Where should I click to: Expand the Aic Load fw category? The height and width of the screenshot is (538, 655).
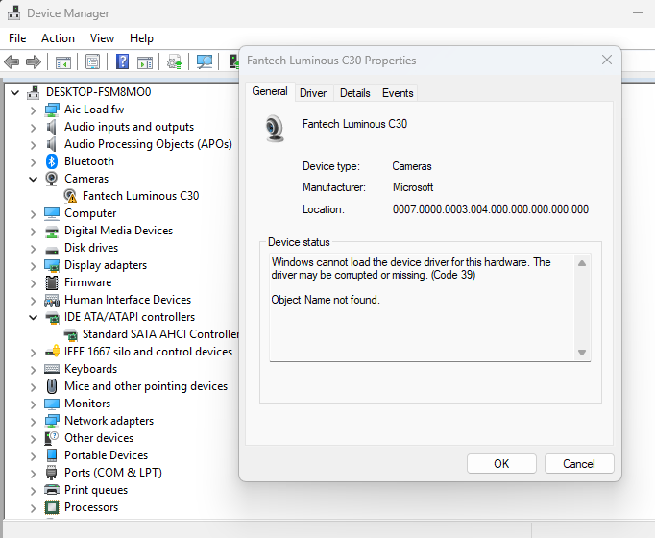33,110
